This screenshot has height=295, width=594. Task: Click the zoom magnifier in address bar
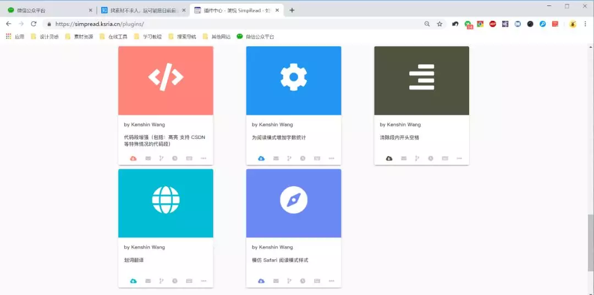(427, 24)
